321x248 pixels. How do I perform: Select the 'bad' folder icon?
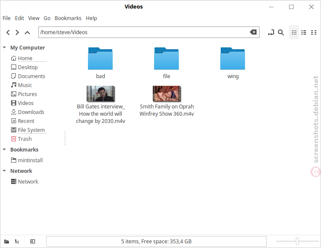click(100, 58)
